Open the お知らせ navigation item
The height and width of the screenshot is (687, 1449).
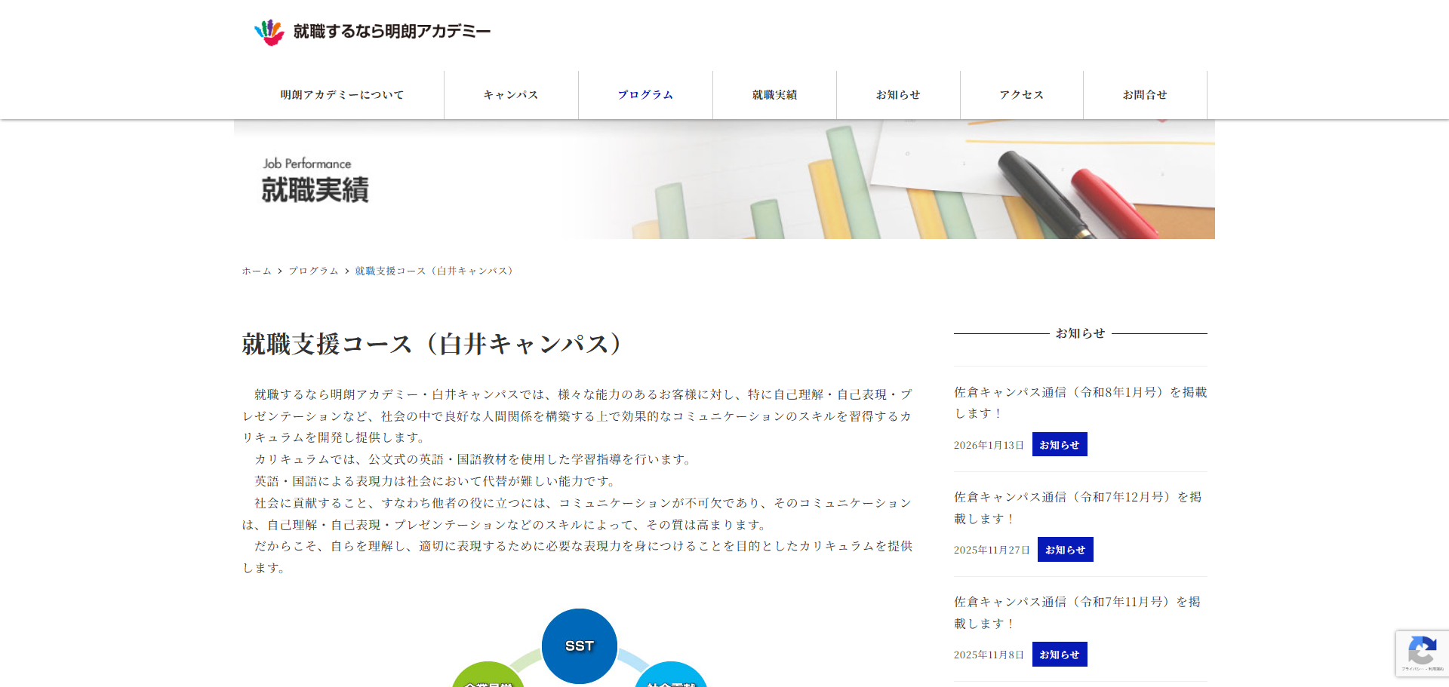[898, 94]
